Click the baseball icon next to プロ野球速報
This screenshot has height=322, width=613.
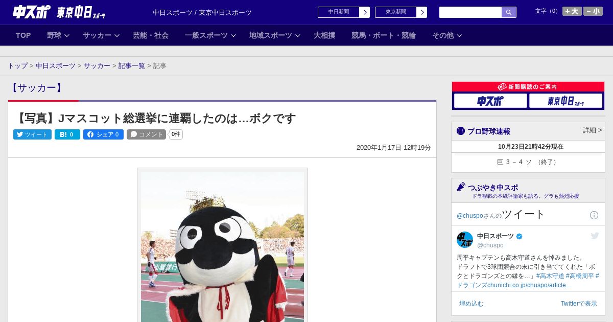[x=461, y=131]
